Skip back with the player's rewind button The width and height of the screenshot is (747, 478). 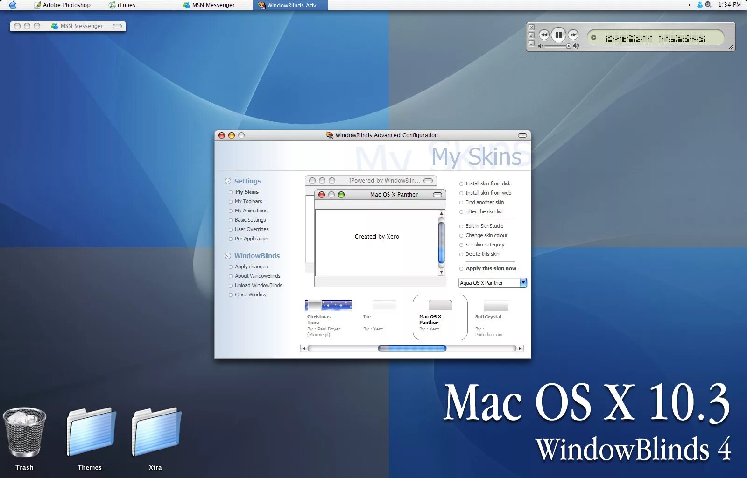tap(544, 35)
